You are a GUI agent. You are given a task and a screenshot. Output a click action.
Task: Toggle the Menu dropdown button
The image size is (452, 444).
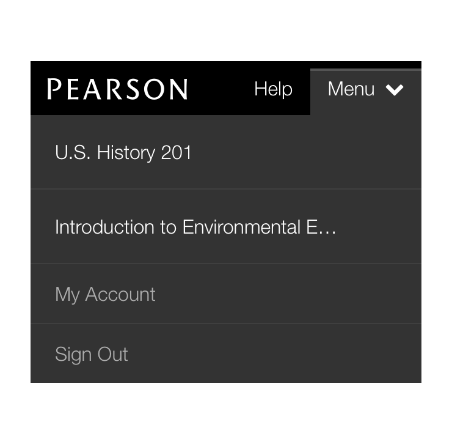pos(365,90)
